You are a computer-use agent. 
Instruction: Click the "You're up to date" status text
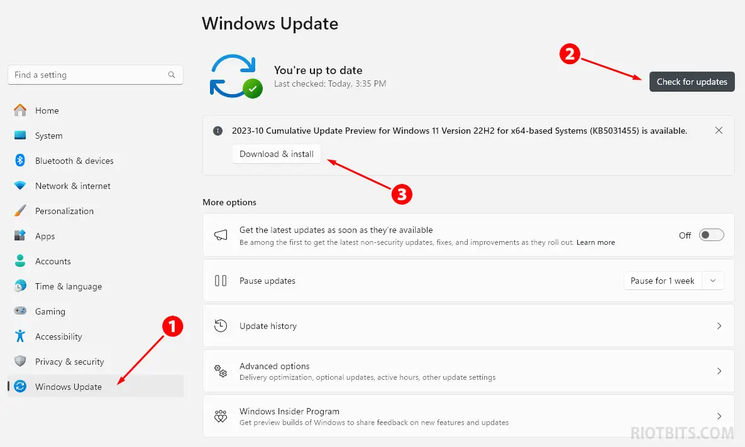tap(318, 70)
